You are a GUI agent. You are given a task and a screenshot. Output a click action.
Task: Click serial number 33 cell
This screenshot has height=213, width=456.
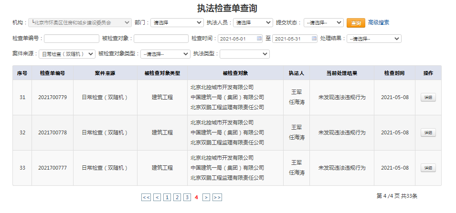(x=22, y=168)
